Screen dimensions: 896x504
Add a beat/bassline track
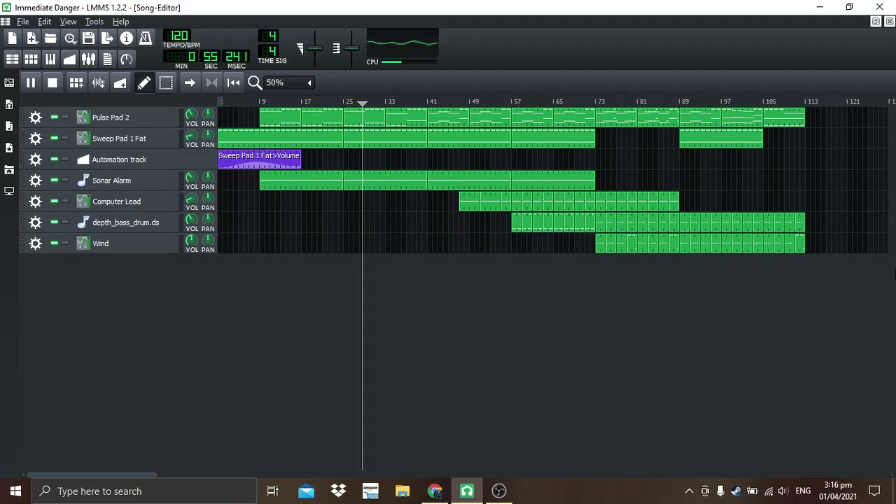click(x=76, y=83)
